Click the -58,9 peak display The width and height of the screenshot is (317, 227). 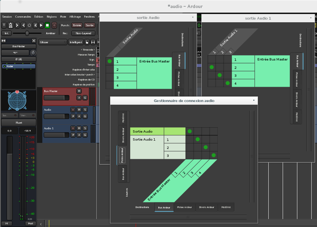[27, 131]
